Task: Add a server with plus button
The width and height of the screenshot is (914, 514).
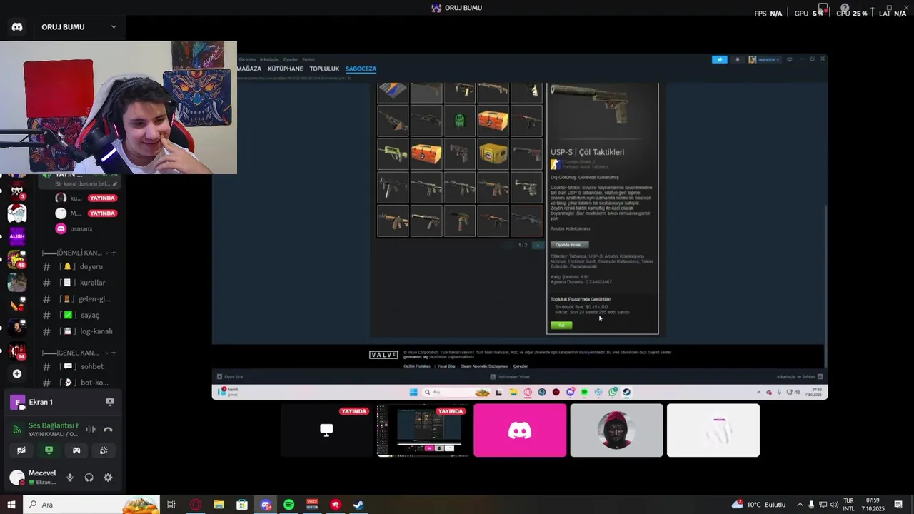Action: click(x=17, y=373)
